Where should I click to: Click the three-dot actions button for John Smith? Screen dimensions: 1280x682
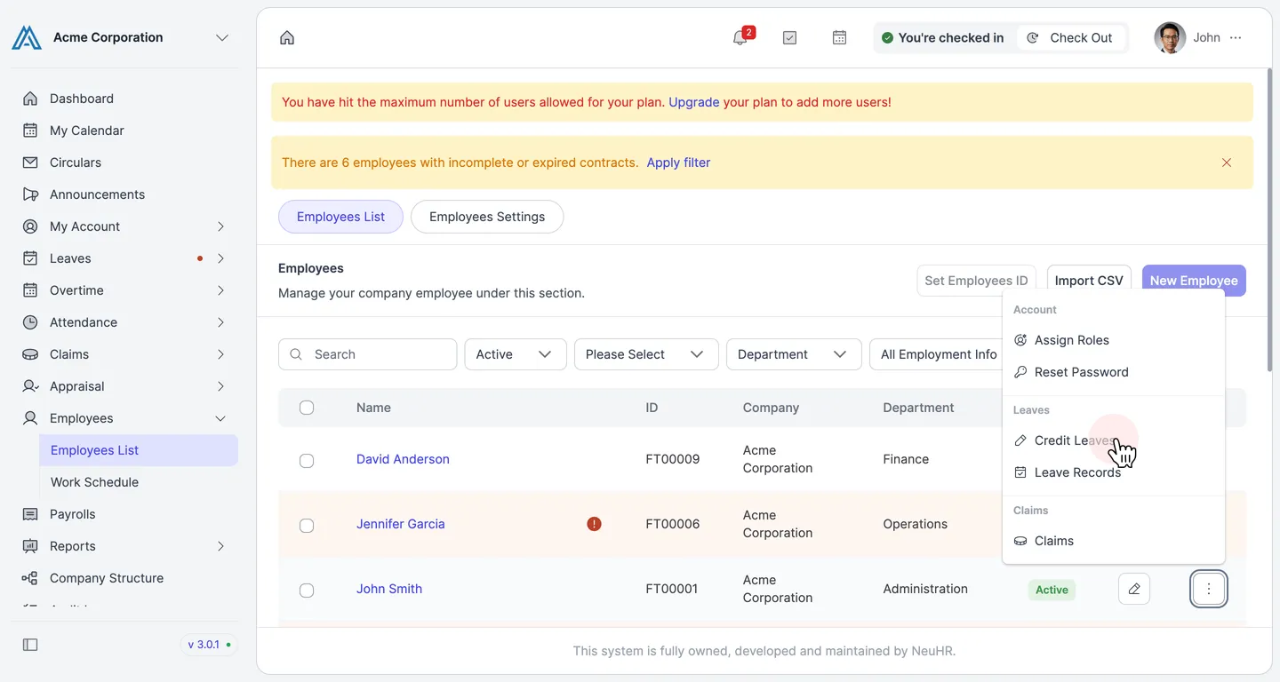(1209, 589)
